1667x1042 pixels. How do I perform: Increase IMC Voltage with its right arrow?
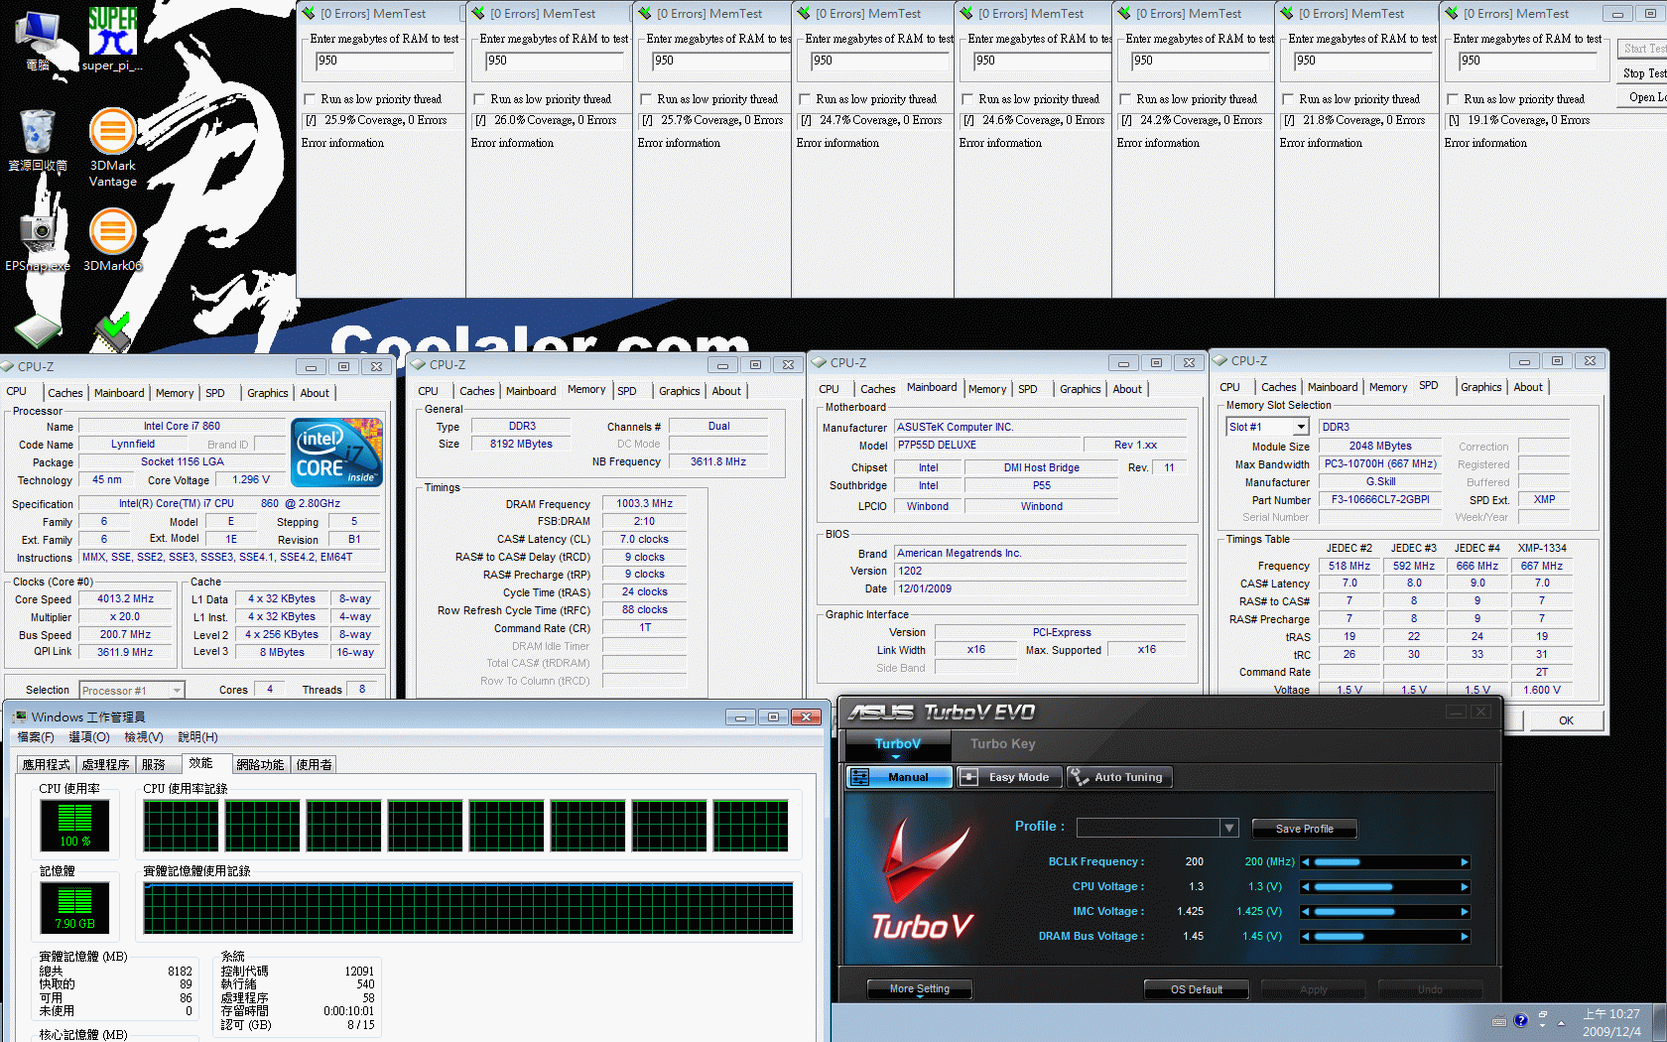pos(1464,912)
